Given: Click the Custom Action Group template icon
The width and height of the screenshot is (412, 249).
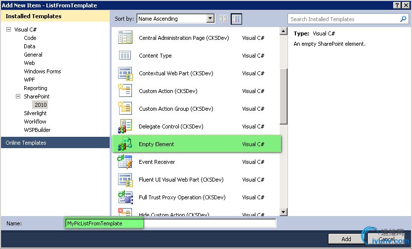Looking at the screenshot, I should pyautogui.click(x=125, y=108).
